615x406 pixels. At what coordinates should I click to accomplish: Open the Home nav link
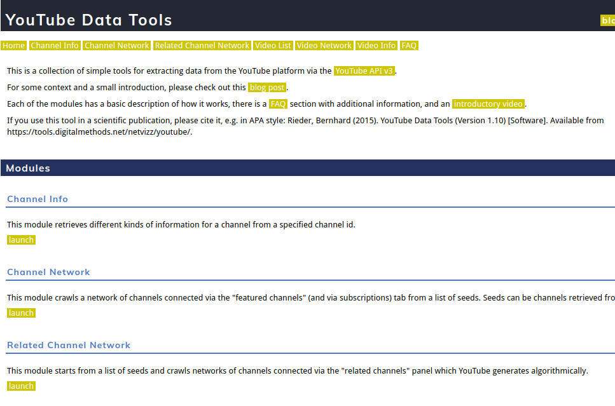tap(13, 46)
